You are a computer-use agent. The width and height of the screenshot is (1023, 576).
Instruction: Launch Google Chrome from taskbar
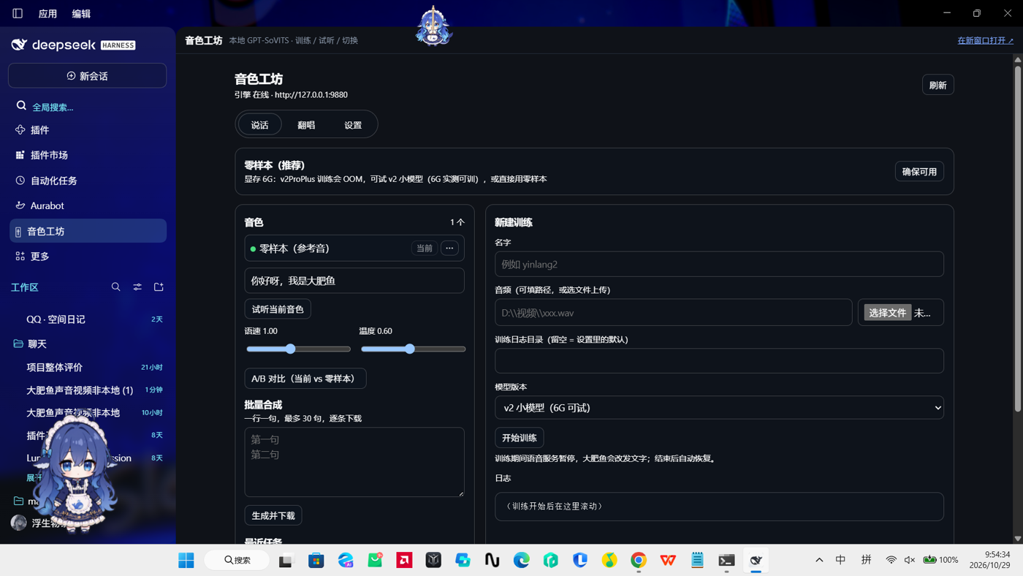(x=639, y=560)
